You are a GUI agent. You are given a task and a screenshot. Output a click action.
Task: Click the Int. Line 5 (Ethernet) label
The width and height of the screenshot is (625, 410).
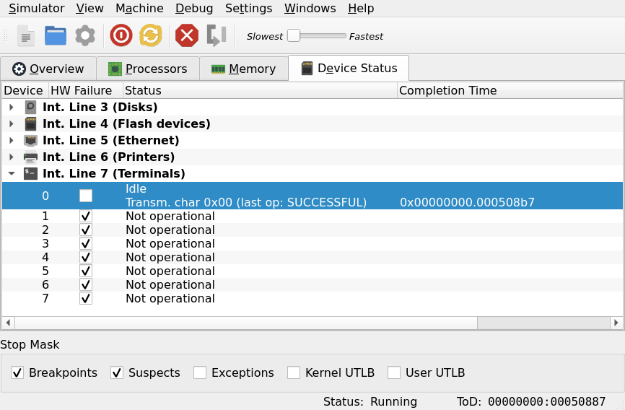pyautogui.click(x=111, y=140)
